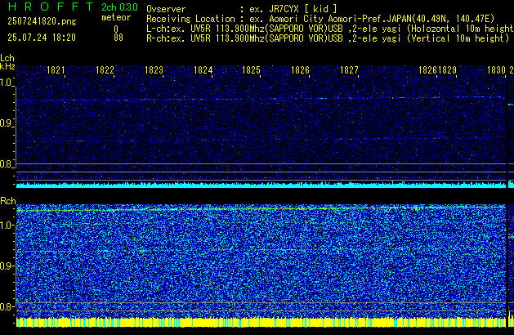
Task: Click the 'kHz' unit label
Action: [x=7, y=66]
